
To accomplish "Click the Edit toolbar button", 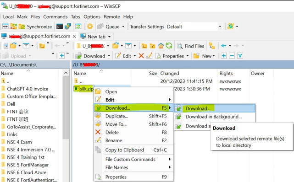I will [123, 56].
